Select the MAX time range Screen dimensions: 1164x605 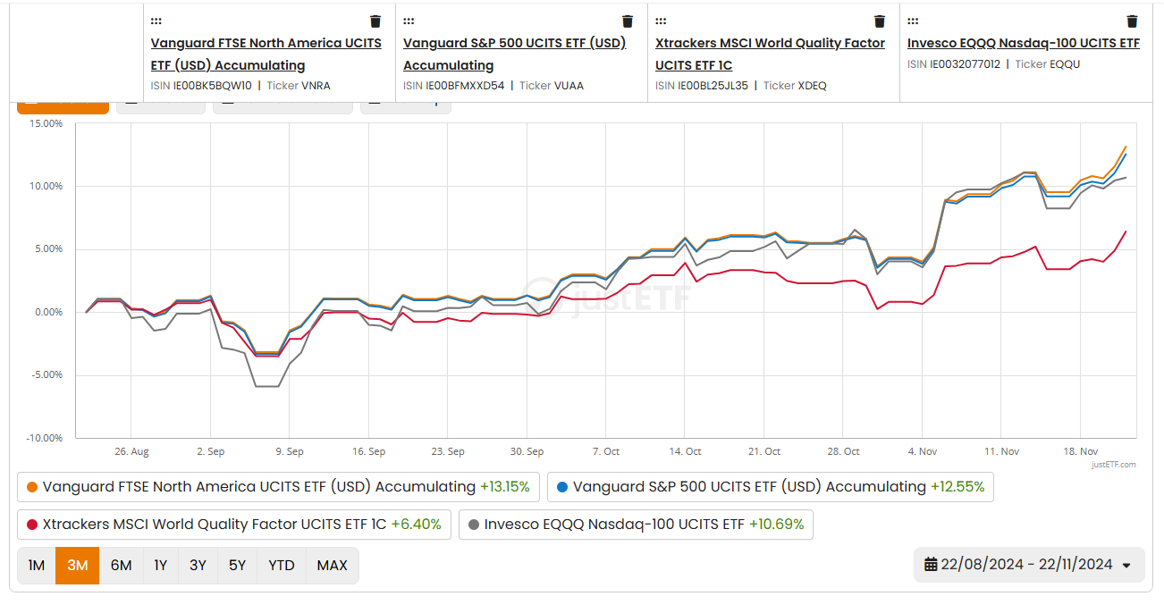(x=333, y=565)
